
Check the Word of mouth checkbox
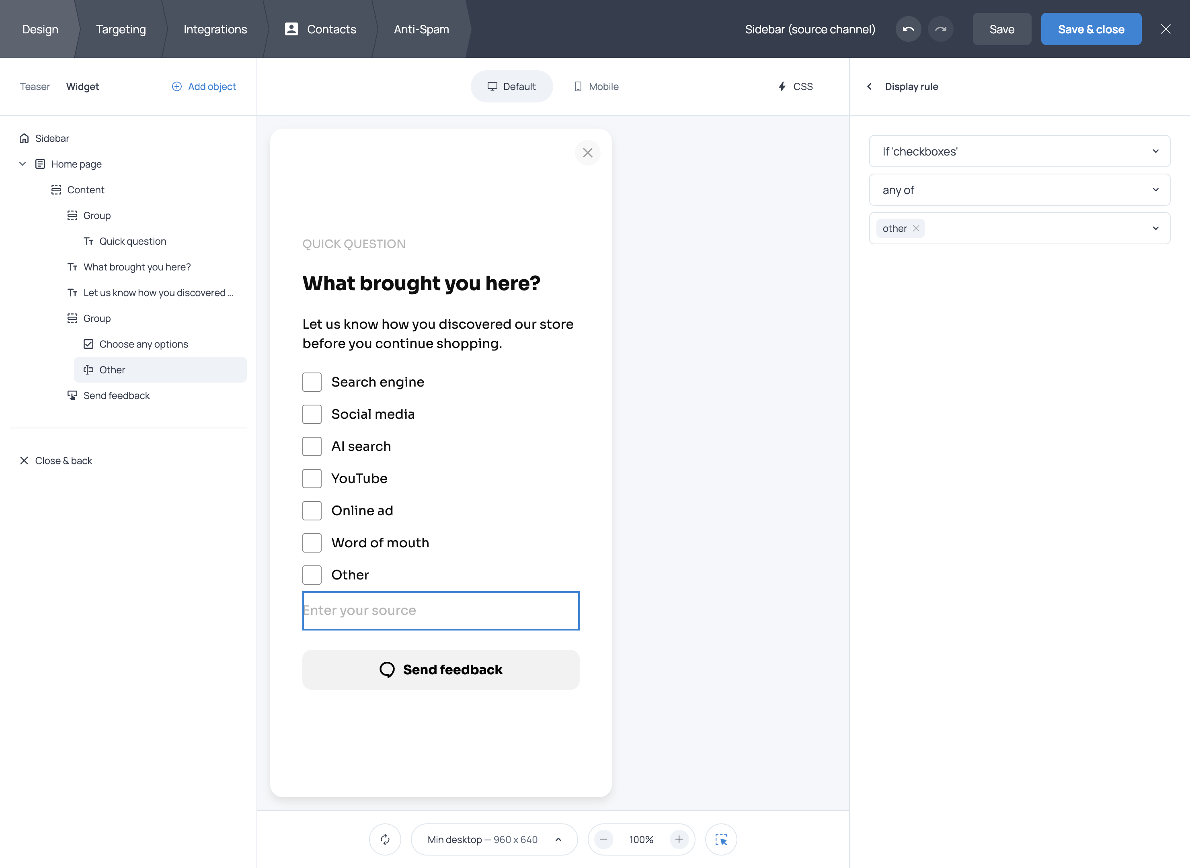point(312,542)
